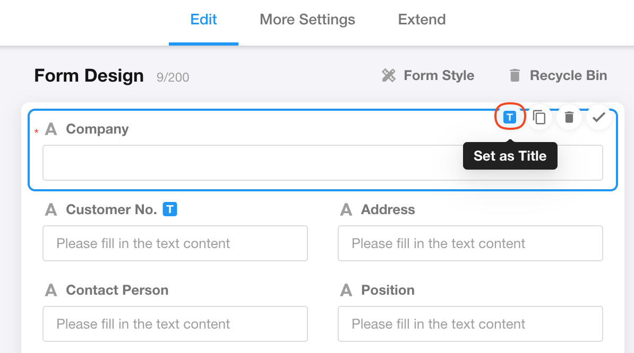Delete the Company field using trash icon
634x353 pixels.
pyautogui.click(x=569, y=117)
